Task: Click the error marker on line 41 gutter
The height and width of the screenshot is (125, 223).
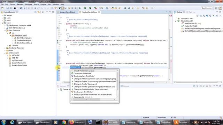Action: click(x=59, y=68)
